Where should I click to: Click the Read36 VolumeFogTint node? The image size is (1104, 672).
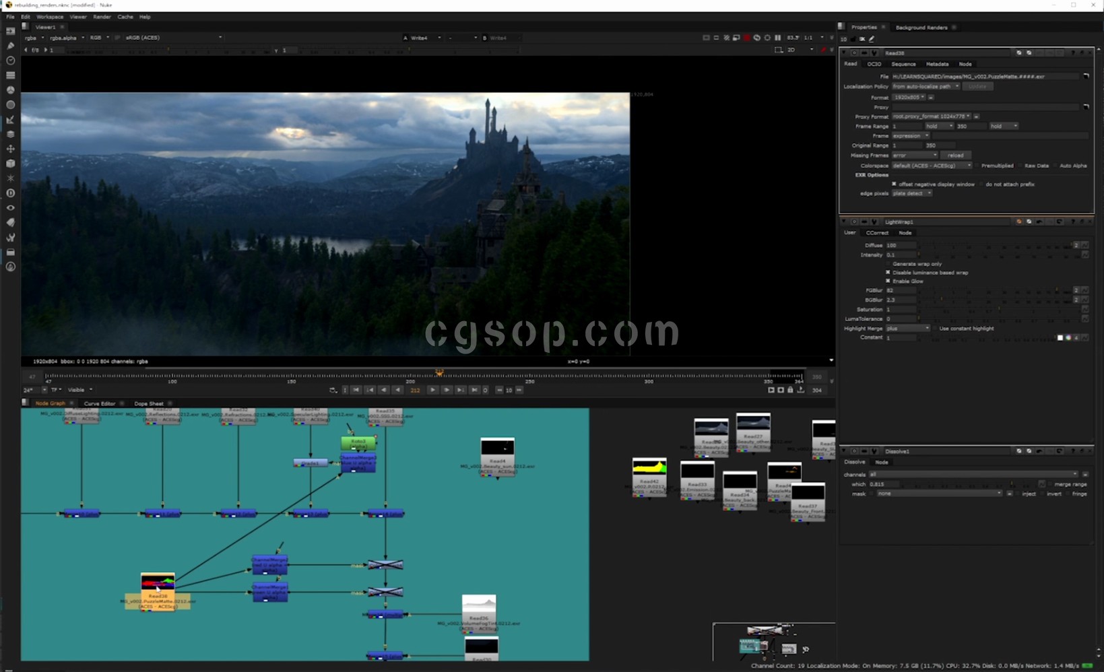[479, 613]
